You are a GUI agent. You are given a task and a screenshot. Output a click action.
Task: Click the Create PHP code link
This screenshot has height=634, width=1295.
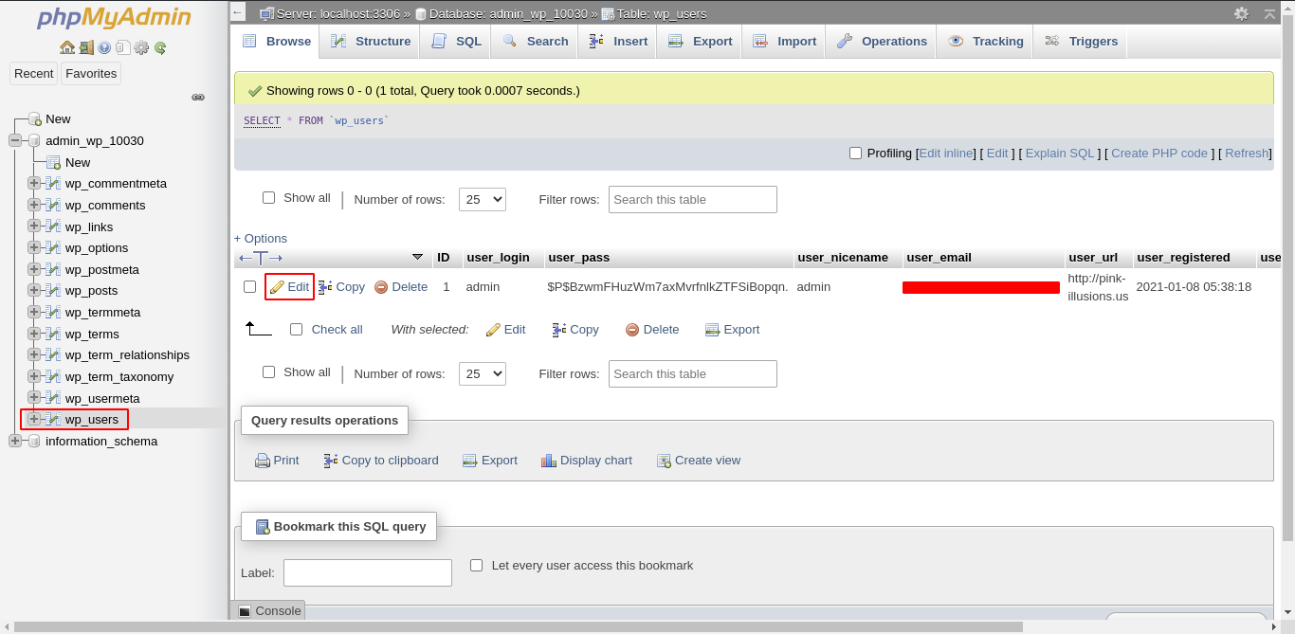pyautogui.click(x=1159, y=154)
